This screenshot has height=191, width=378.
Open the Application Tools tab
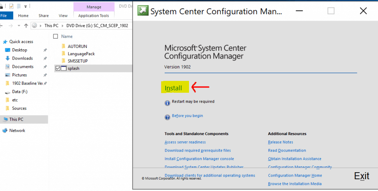[x=93, y=15]
